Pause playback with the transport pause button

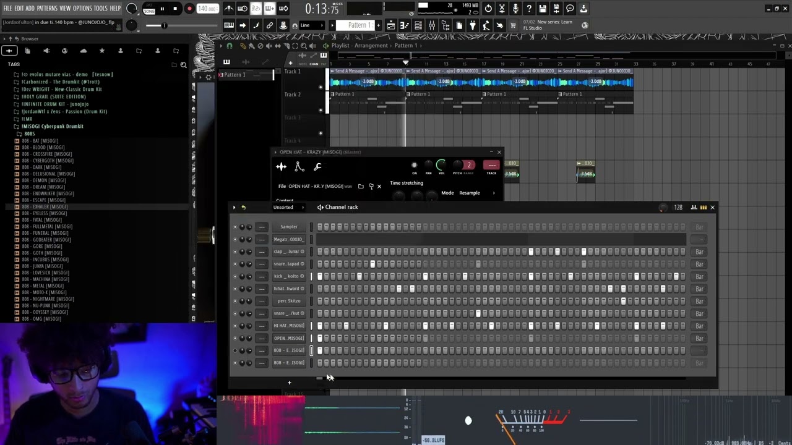(x=162, y=9)
